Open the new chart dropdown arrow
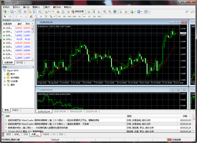The image size is (197, 143). 8,12
